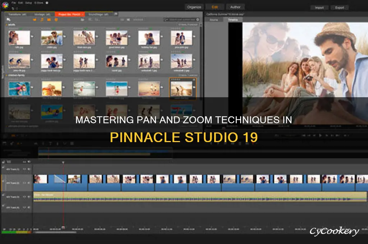This screenshot has height=244, width=368.
Task: Mute A/V Track (4) speaker
Action: [29, 207]
